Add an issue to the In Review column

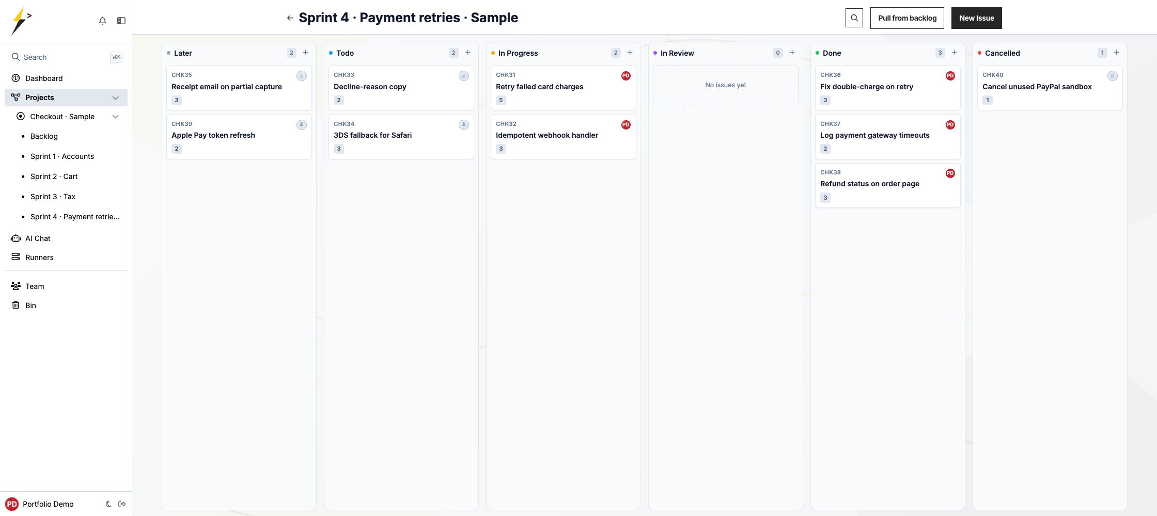point(792,53)
